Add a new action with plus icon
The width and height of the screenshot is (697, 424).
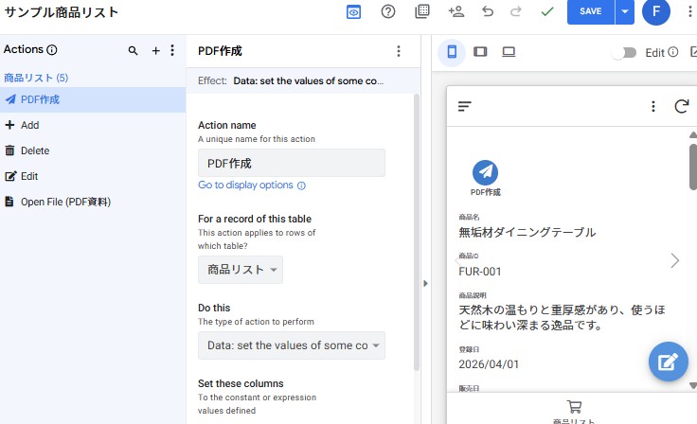tap(156, 50)
